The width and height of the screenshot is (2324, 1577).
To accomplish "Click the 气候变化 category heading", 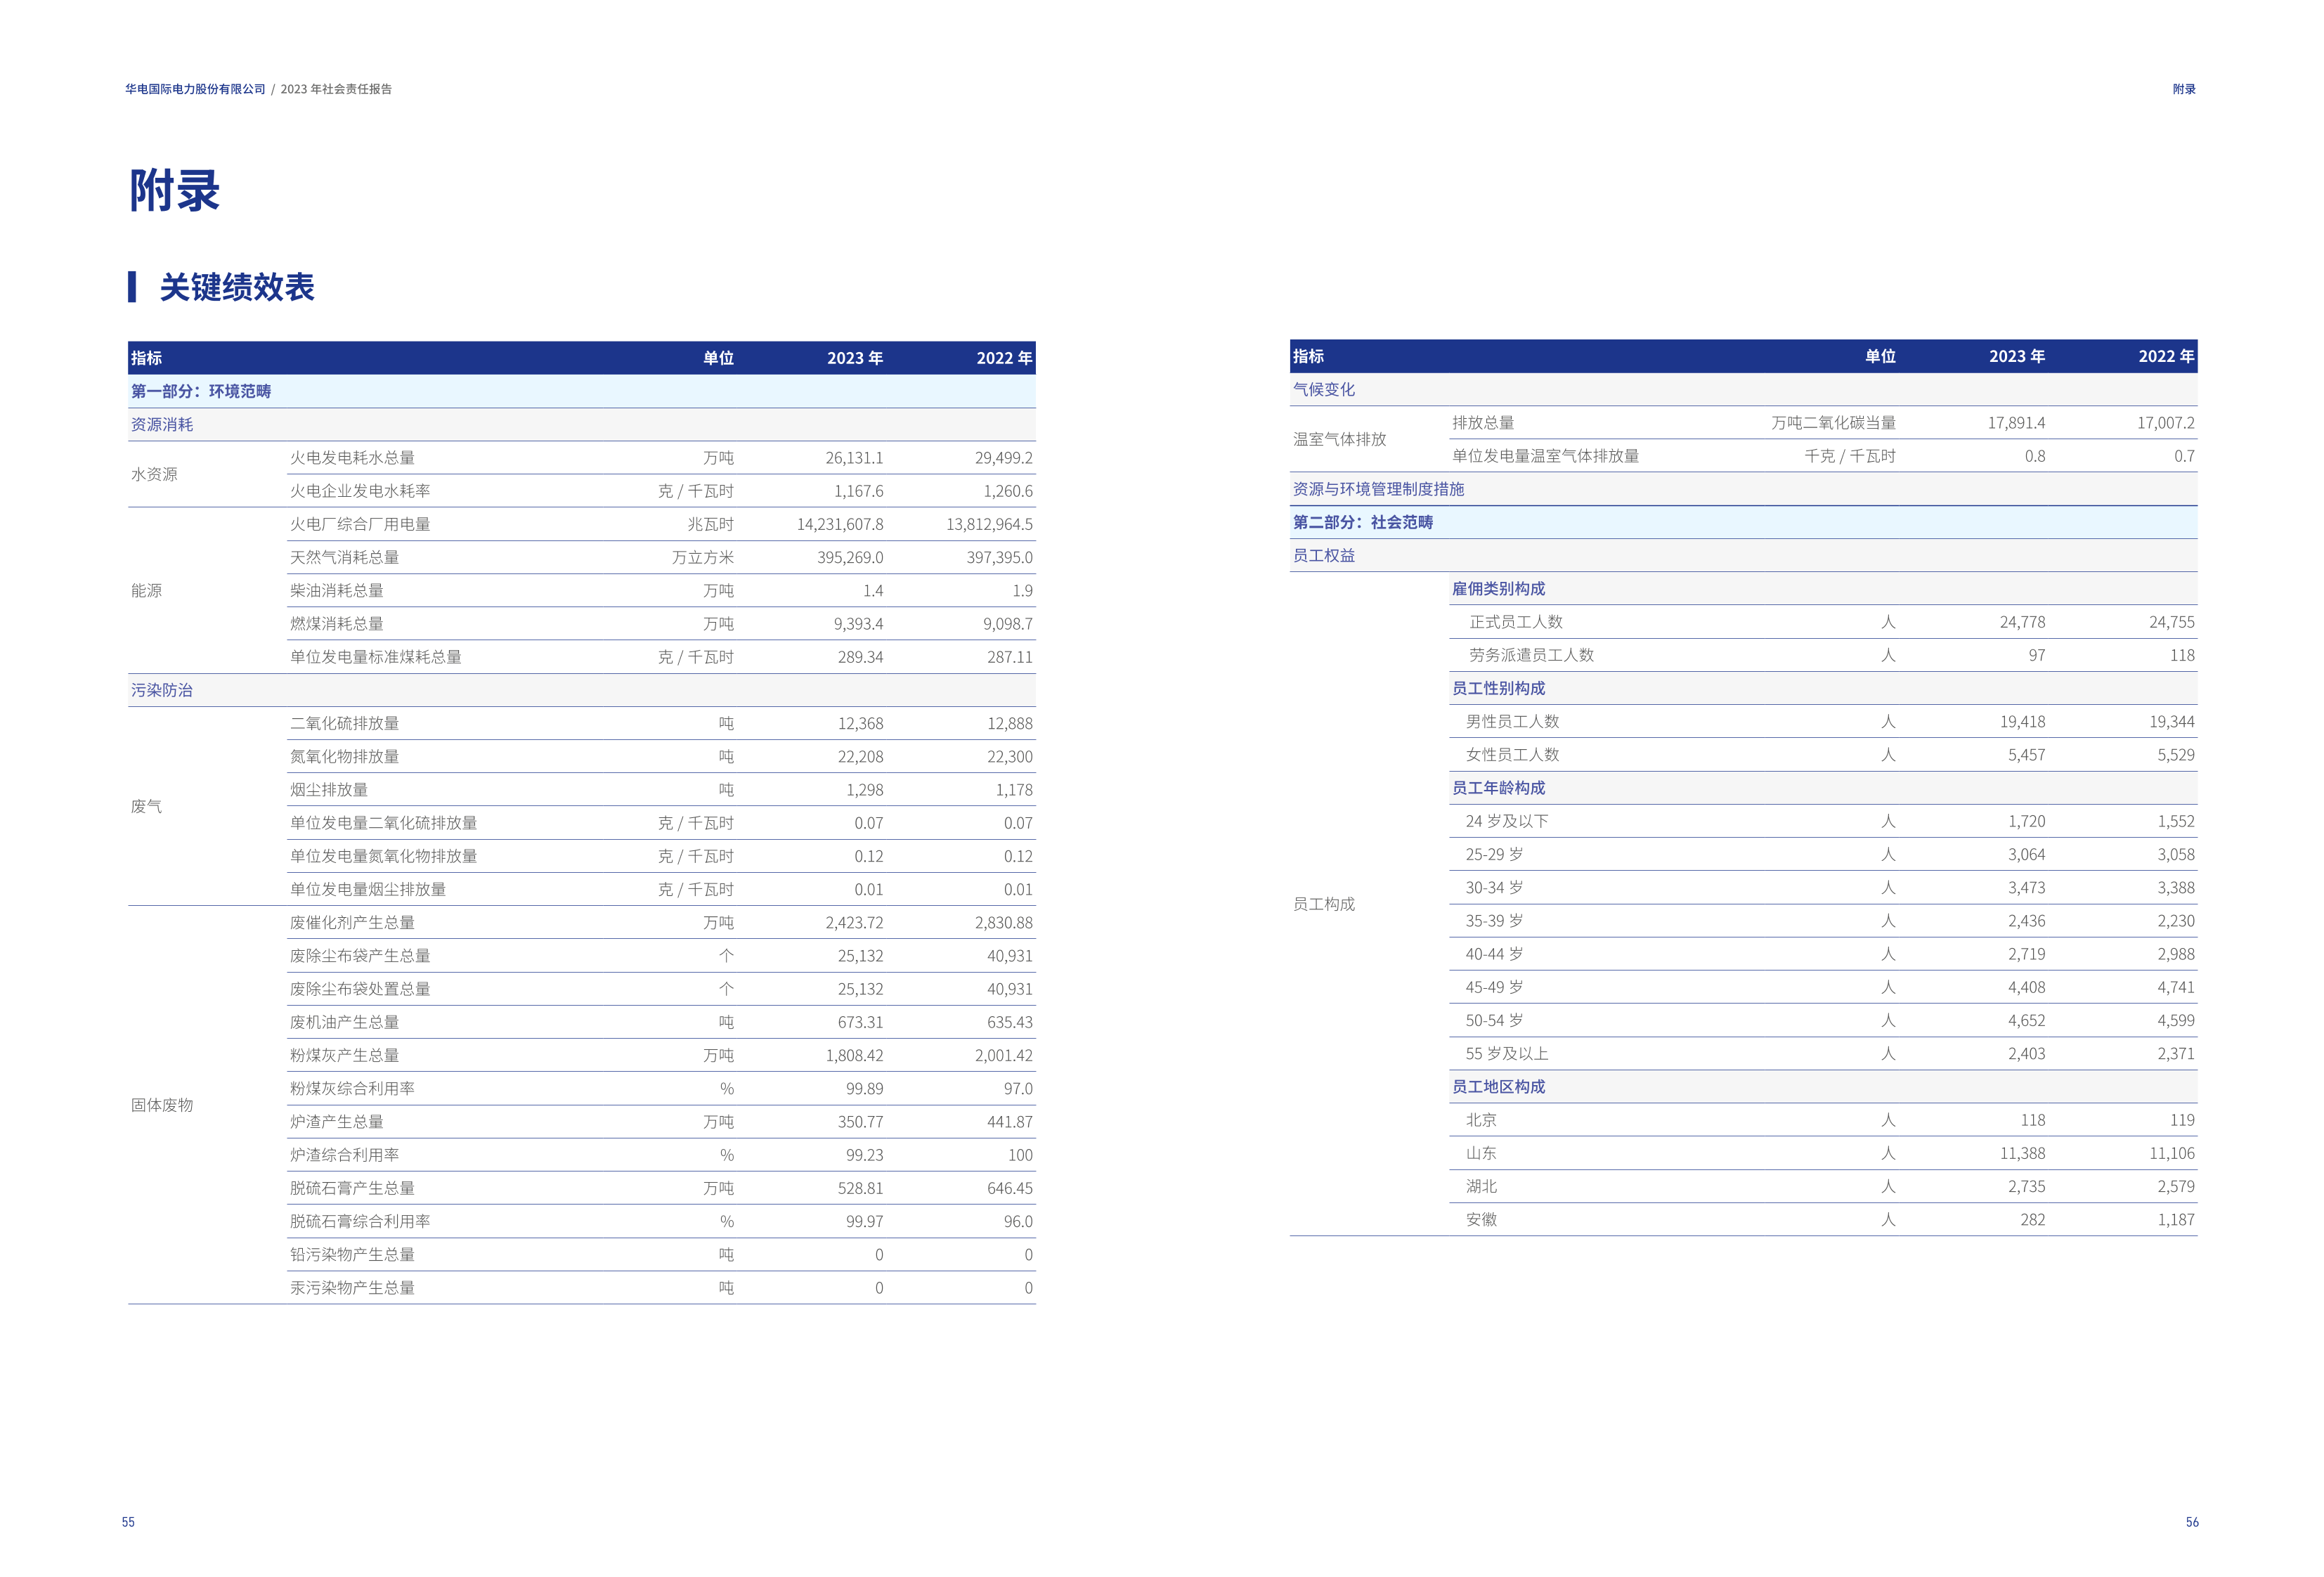I will tap(1323, 389).
